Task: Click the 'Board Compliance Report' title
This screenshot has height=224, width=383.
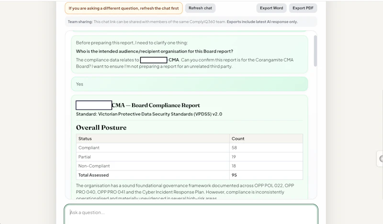Action: coord(166,105)
